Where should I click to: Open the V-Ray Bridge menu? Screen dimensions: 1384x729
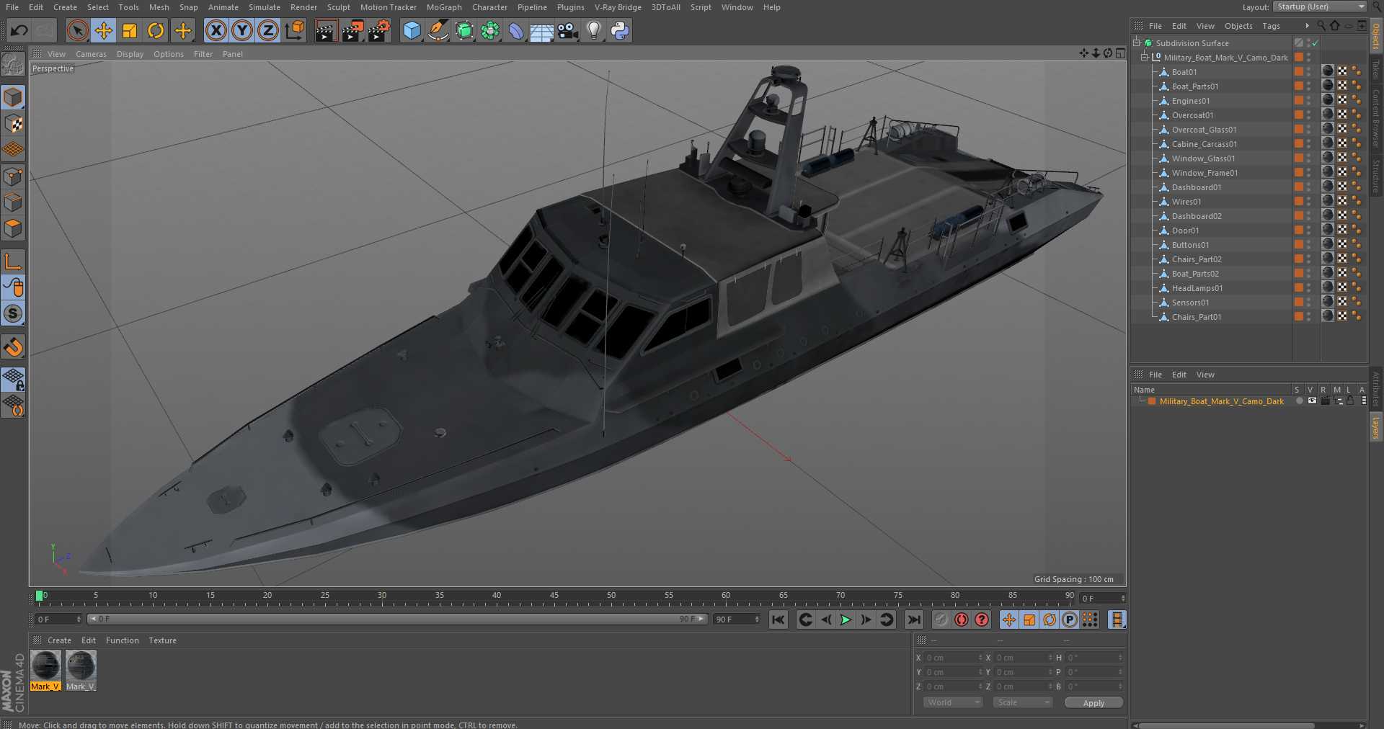(x=618, y=7)
